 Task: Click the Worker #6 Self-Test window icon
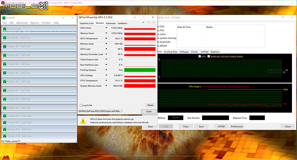coord(5,82)
